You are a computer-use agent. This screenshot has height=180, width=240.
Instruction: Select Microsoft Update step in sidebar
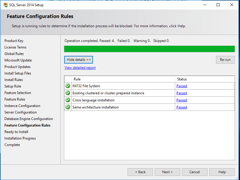coord(18,60)
